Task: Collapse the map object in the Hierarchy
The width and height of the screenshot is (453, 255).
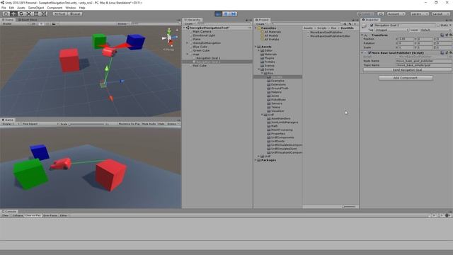Action: click(x=187, y=55)
